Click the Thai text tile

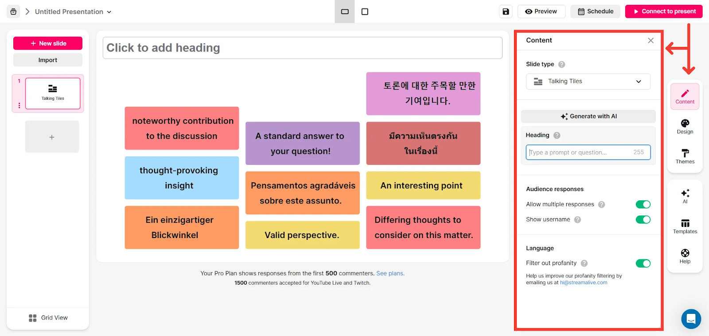coord(423,143)
